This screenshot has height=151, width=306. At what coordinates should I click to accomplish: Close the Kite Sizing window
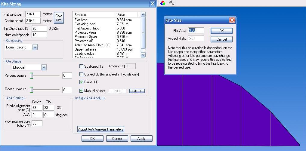[152, 4]
